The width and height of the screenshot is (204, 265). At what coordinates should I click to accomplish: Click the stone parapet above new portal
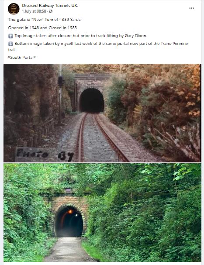[x=65, y=194]
